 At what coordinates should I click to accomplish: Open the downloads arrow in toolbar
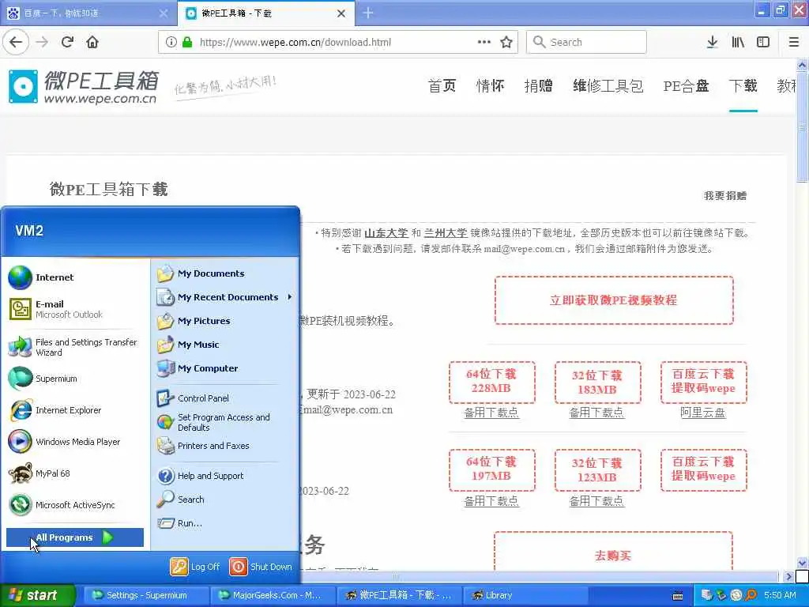point(712,42)
